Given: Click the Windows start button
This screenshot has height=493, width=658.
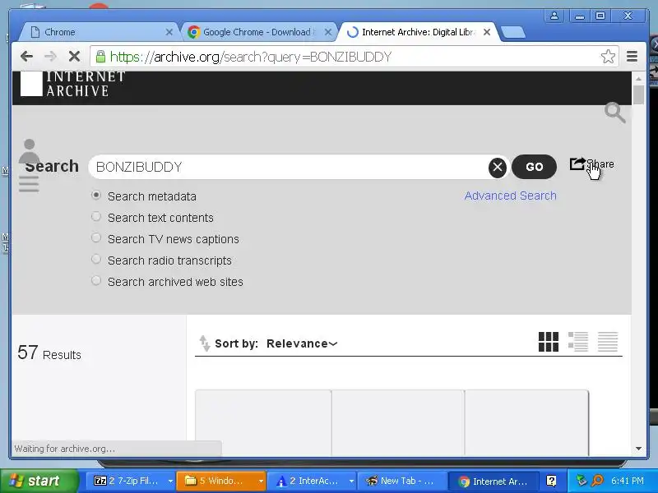Looking at the screenshot, I should coord(39,481).
